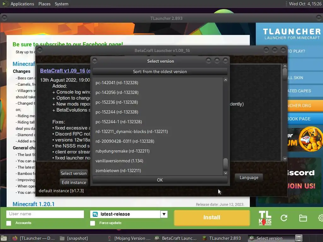Select pc-142056 (rd-132328) version
Image resolution: width=323 pixels, height=242 pixels.
point(158,92)
